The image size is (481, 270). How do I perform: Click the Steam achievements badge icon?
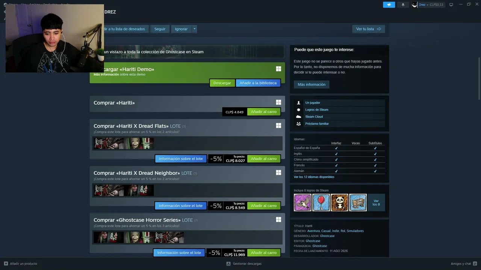tap(299, 109)
